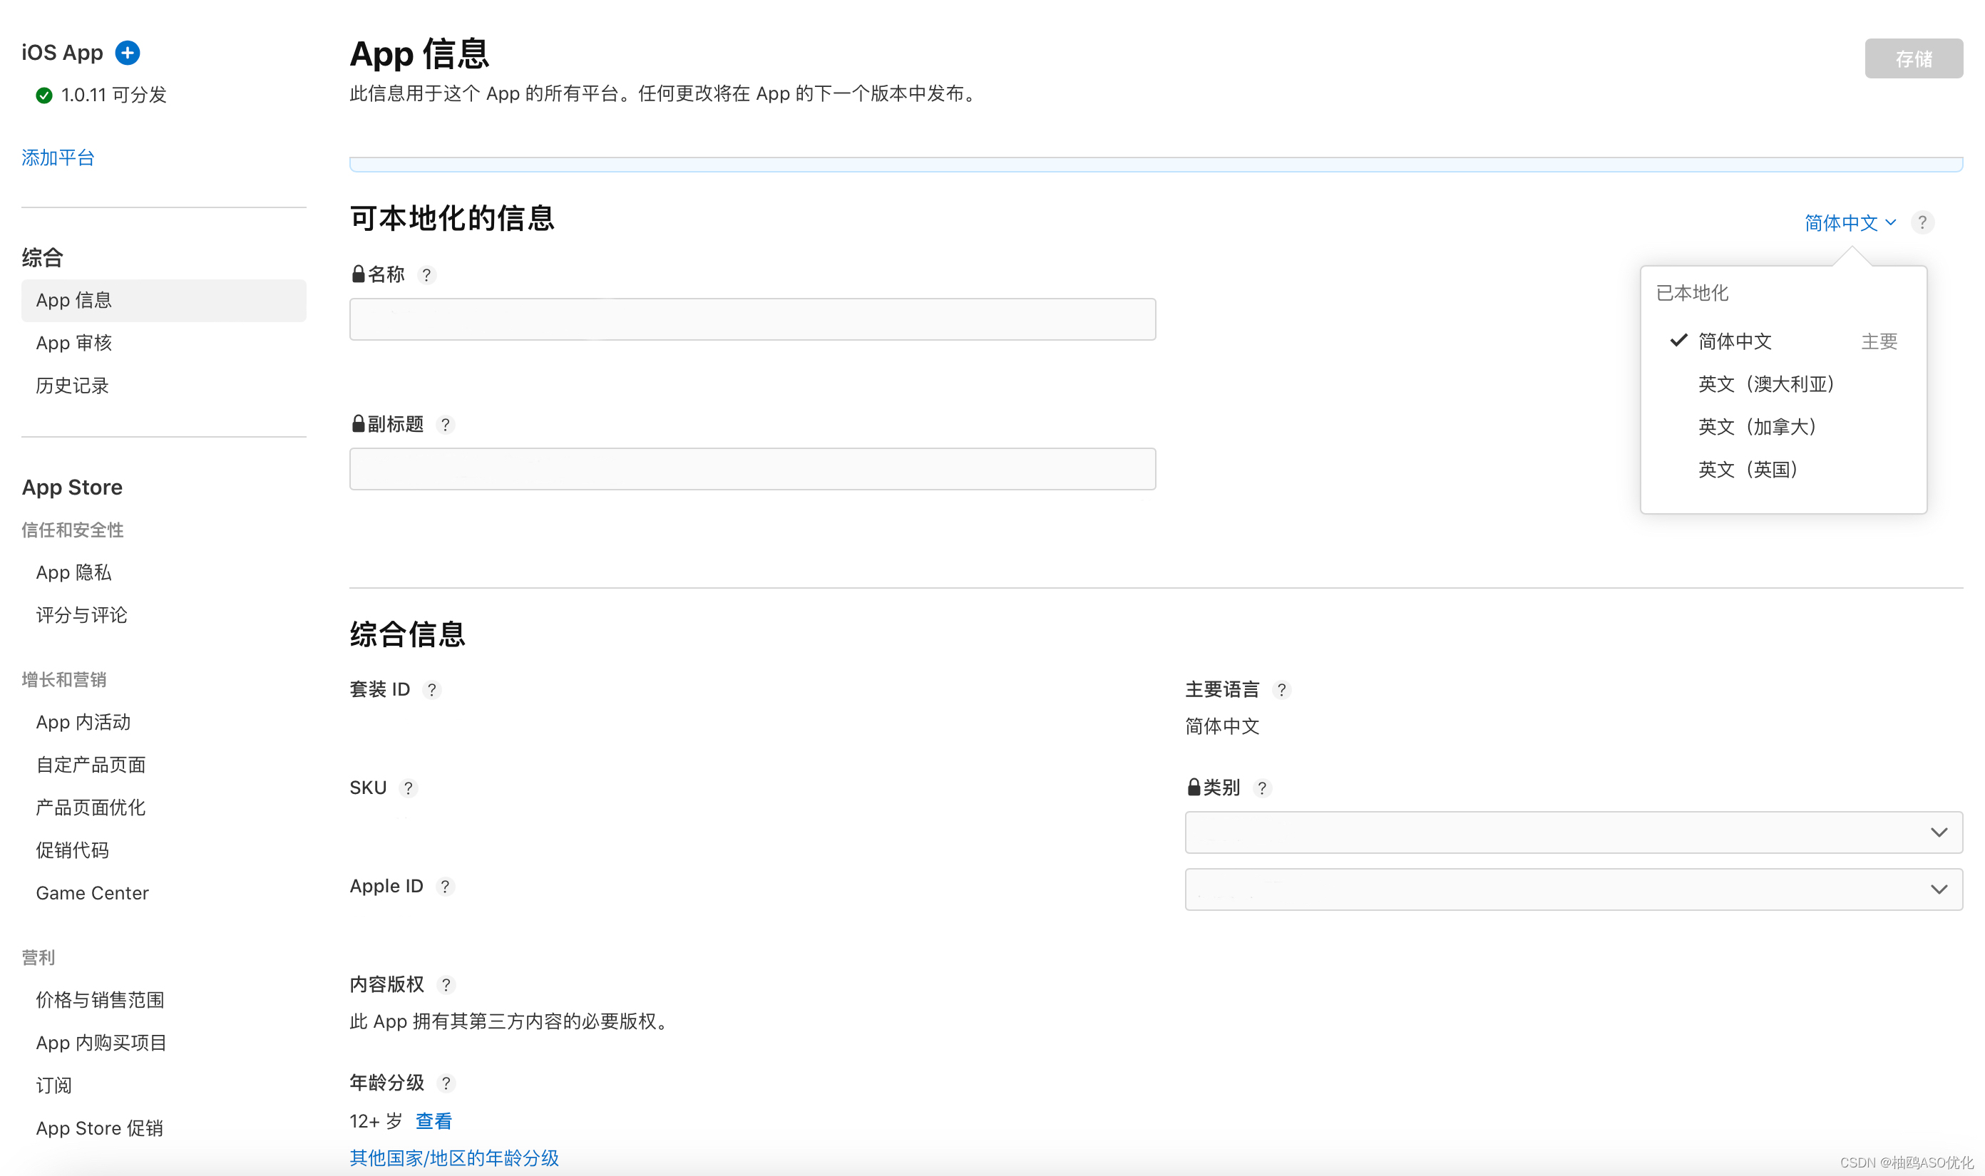The height and width of the screenshot is (1176, 1985).
Task: Toggle the 简体中文 language dropdown
Action: (x=1850, y=222)
